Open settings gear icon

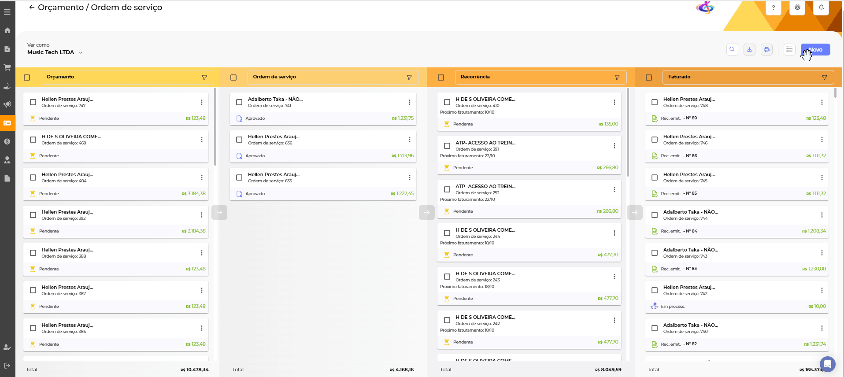click(797, 7)
